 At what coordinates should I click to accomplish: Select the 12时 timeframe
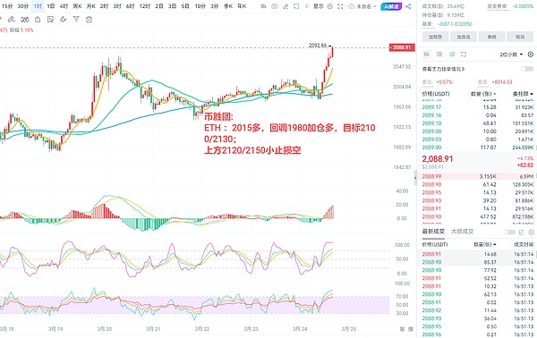pos(145,6)
